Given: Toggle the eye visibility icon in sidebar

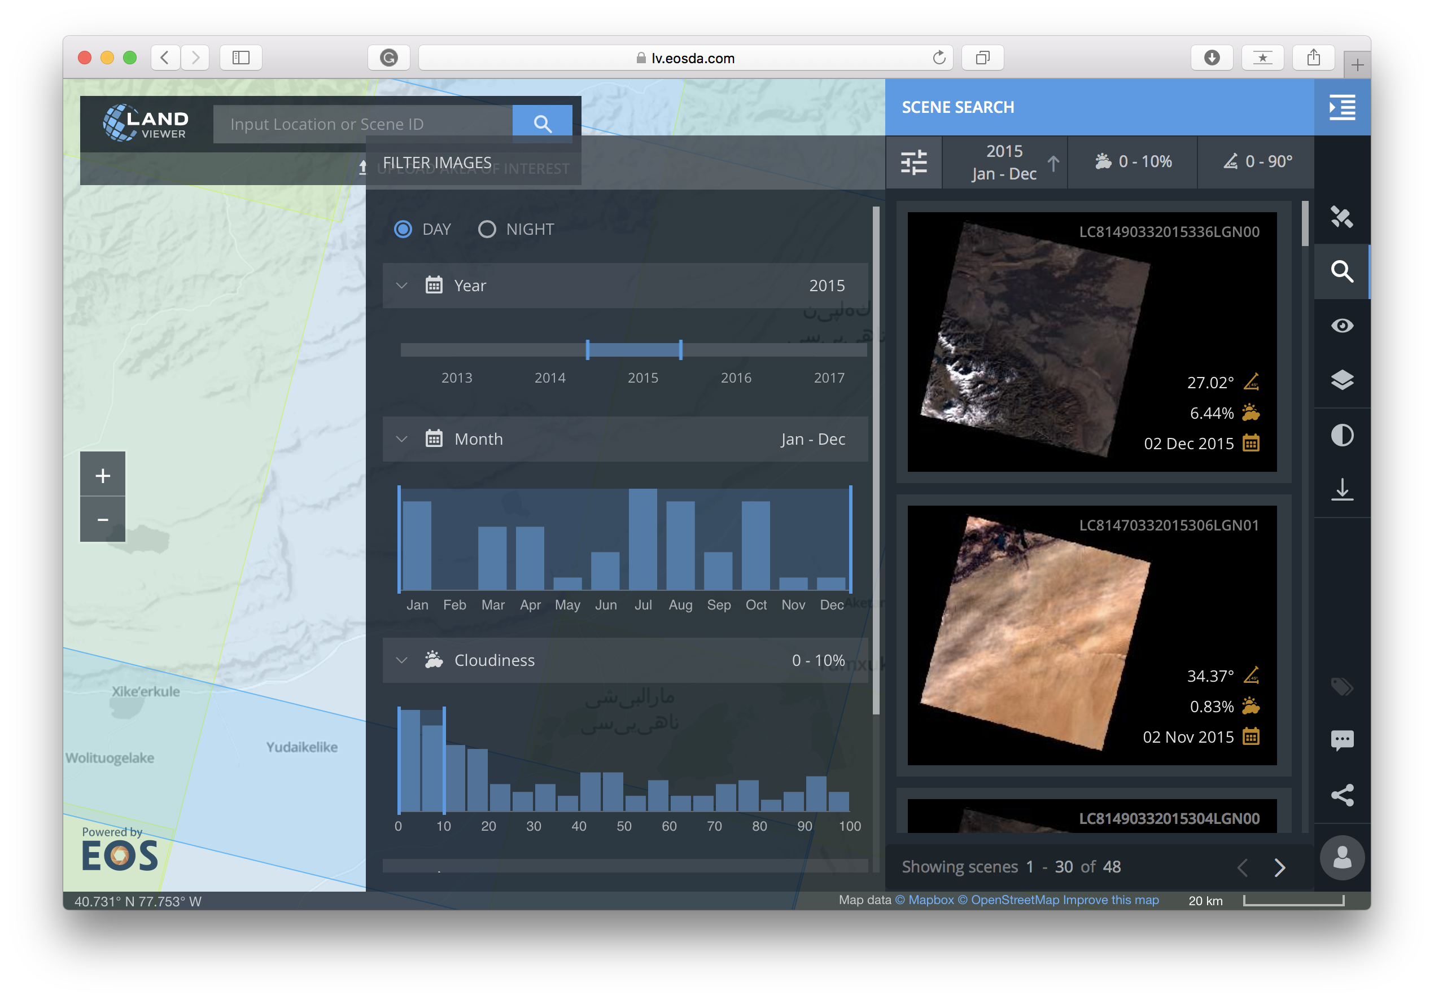Looking at the screenshot, I should (x=1341, y=325).
